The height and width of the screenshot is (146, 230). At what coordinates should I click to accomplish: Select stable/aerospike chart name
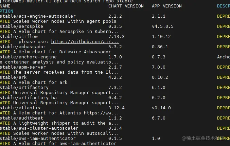[21, 26]
